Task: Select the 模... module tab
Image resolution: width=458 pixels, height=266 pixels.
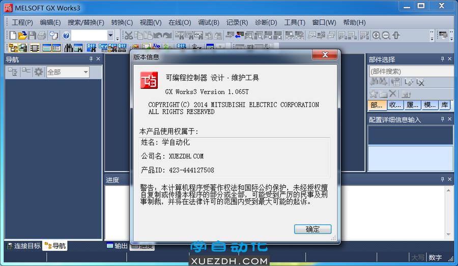Action: (430, 105)
